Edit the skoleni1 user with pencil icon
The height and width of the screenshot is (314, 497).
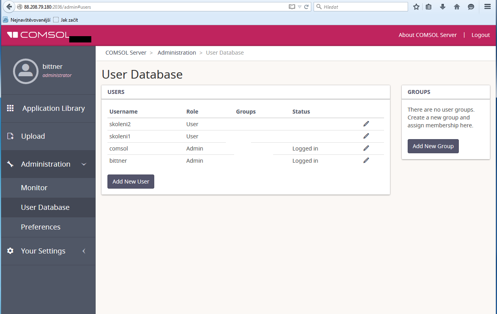point(366,136)
